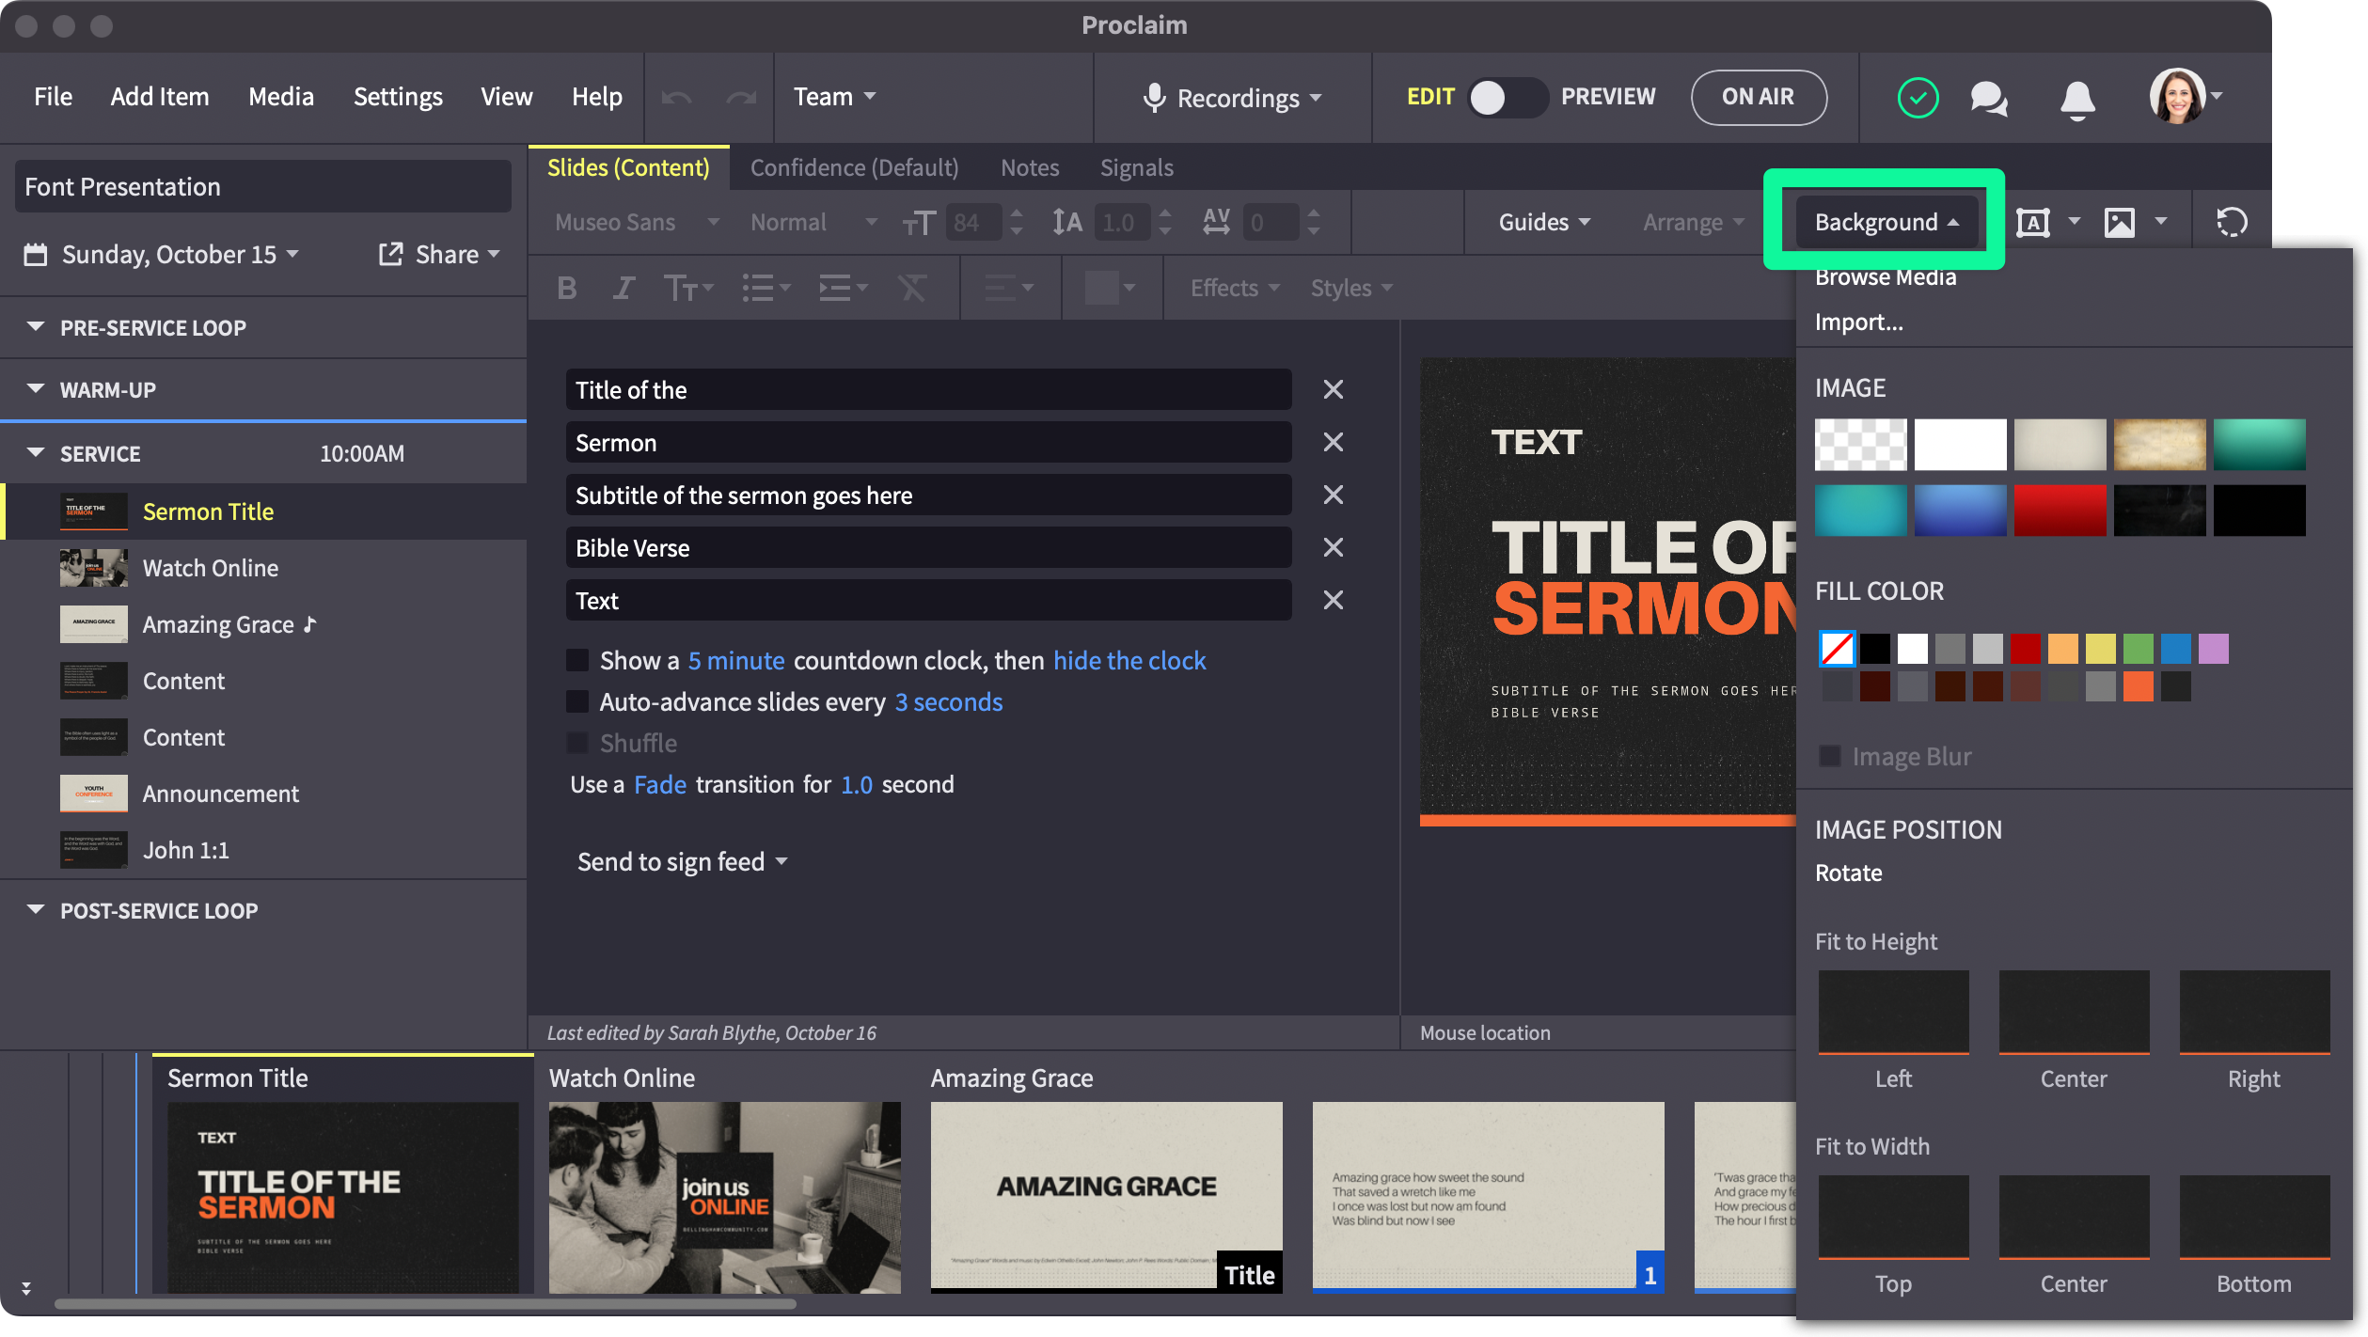Click the text box tool icon
The image size is (2368, 1337).
point(2032,223)
